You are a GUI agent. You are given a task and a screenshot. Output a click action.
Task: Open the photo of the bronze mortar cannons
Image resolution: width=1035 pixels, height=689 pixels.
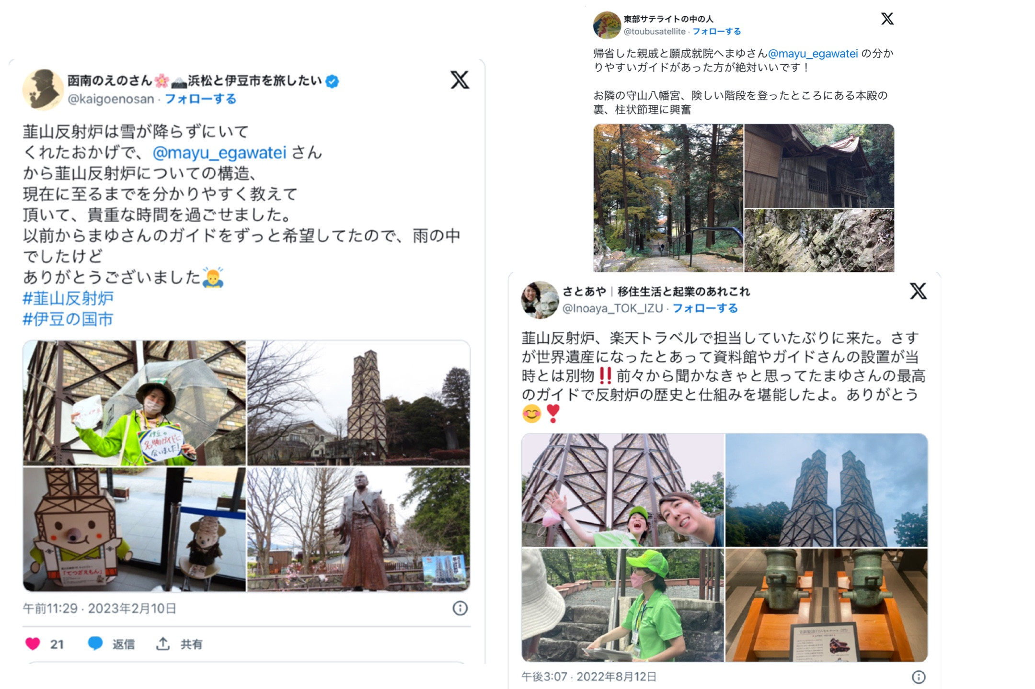click(827, 605)
